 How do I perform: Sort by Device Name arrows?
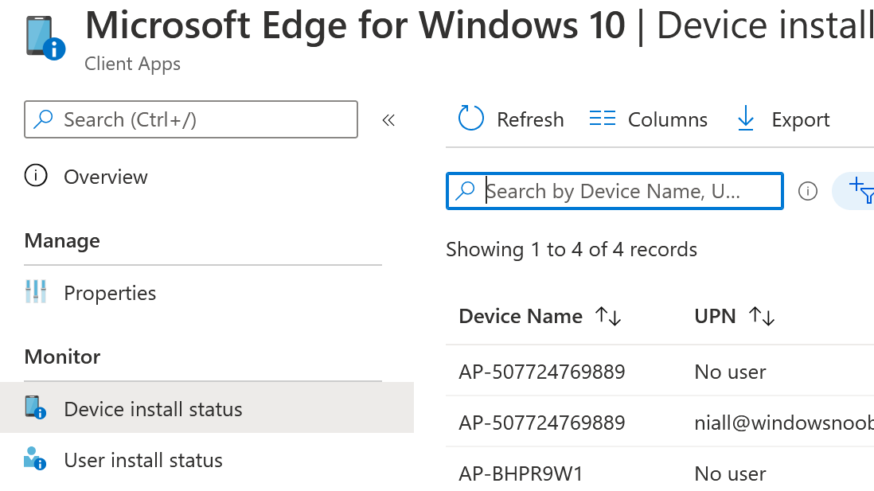607,316
